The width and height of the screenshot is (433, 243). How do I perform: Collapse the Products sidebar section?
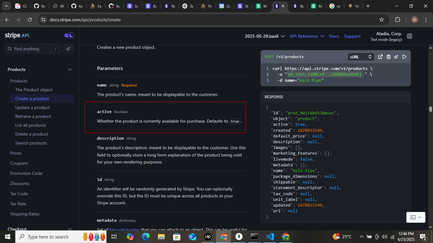(x=70, y=70)
